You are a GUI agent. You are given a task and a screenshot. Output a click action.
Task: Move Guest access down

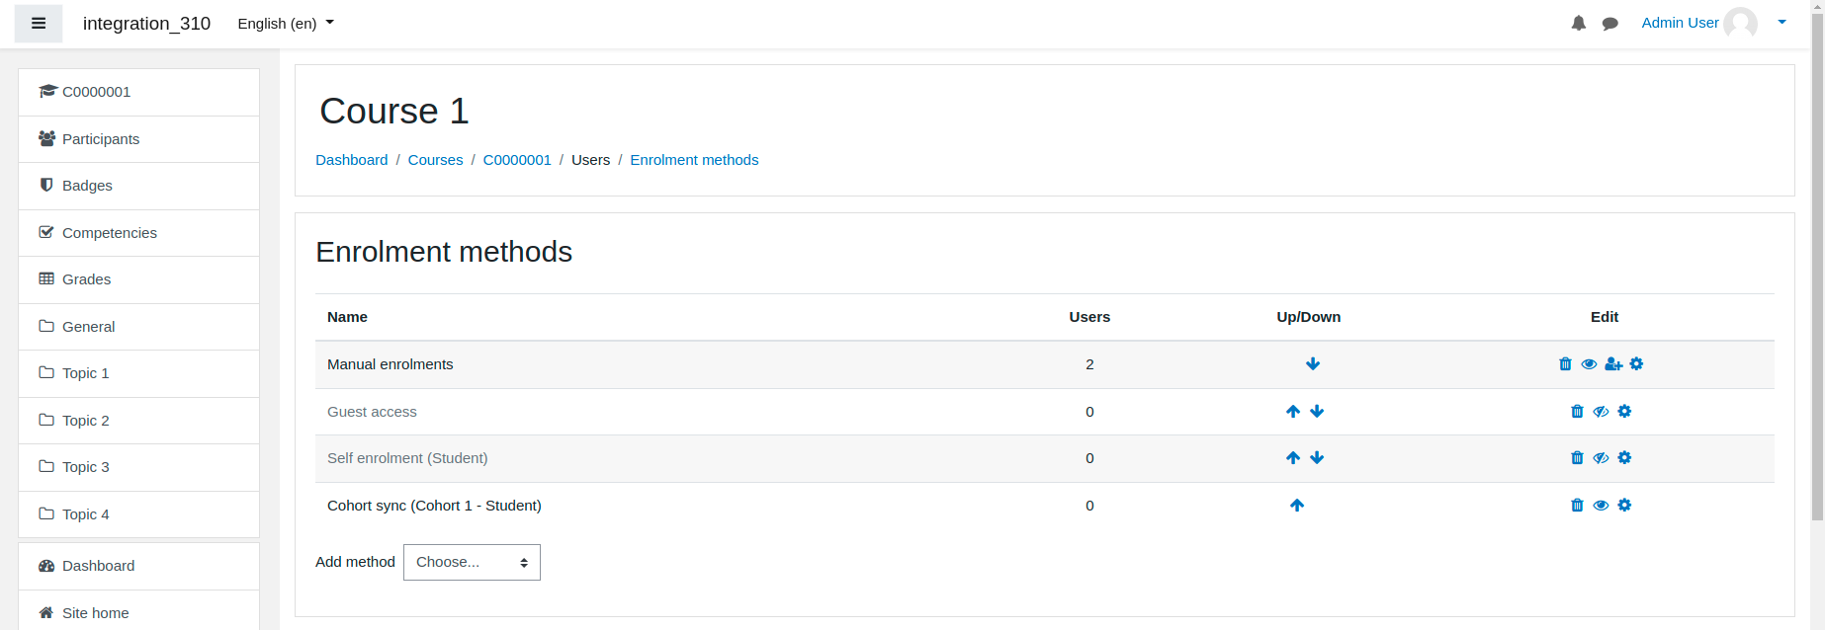1317,412
